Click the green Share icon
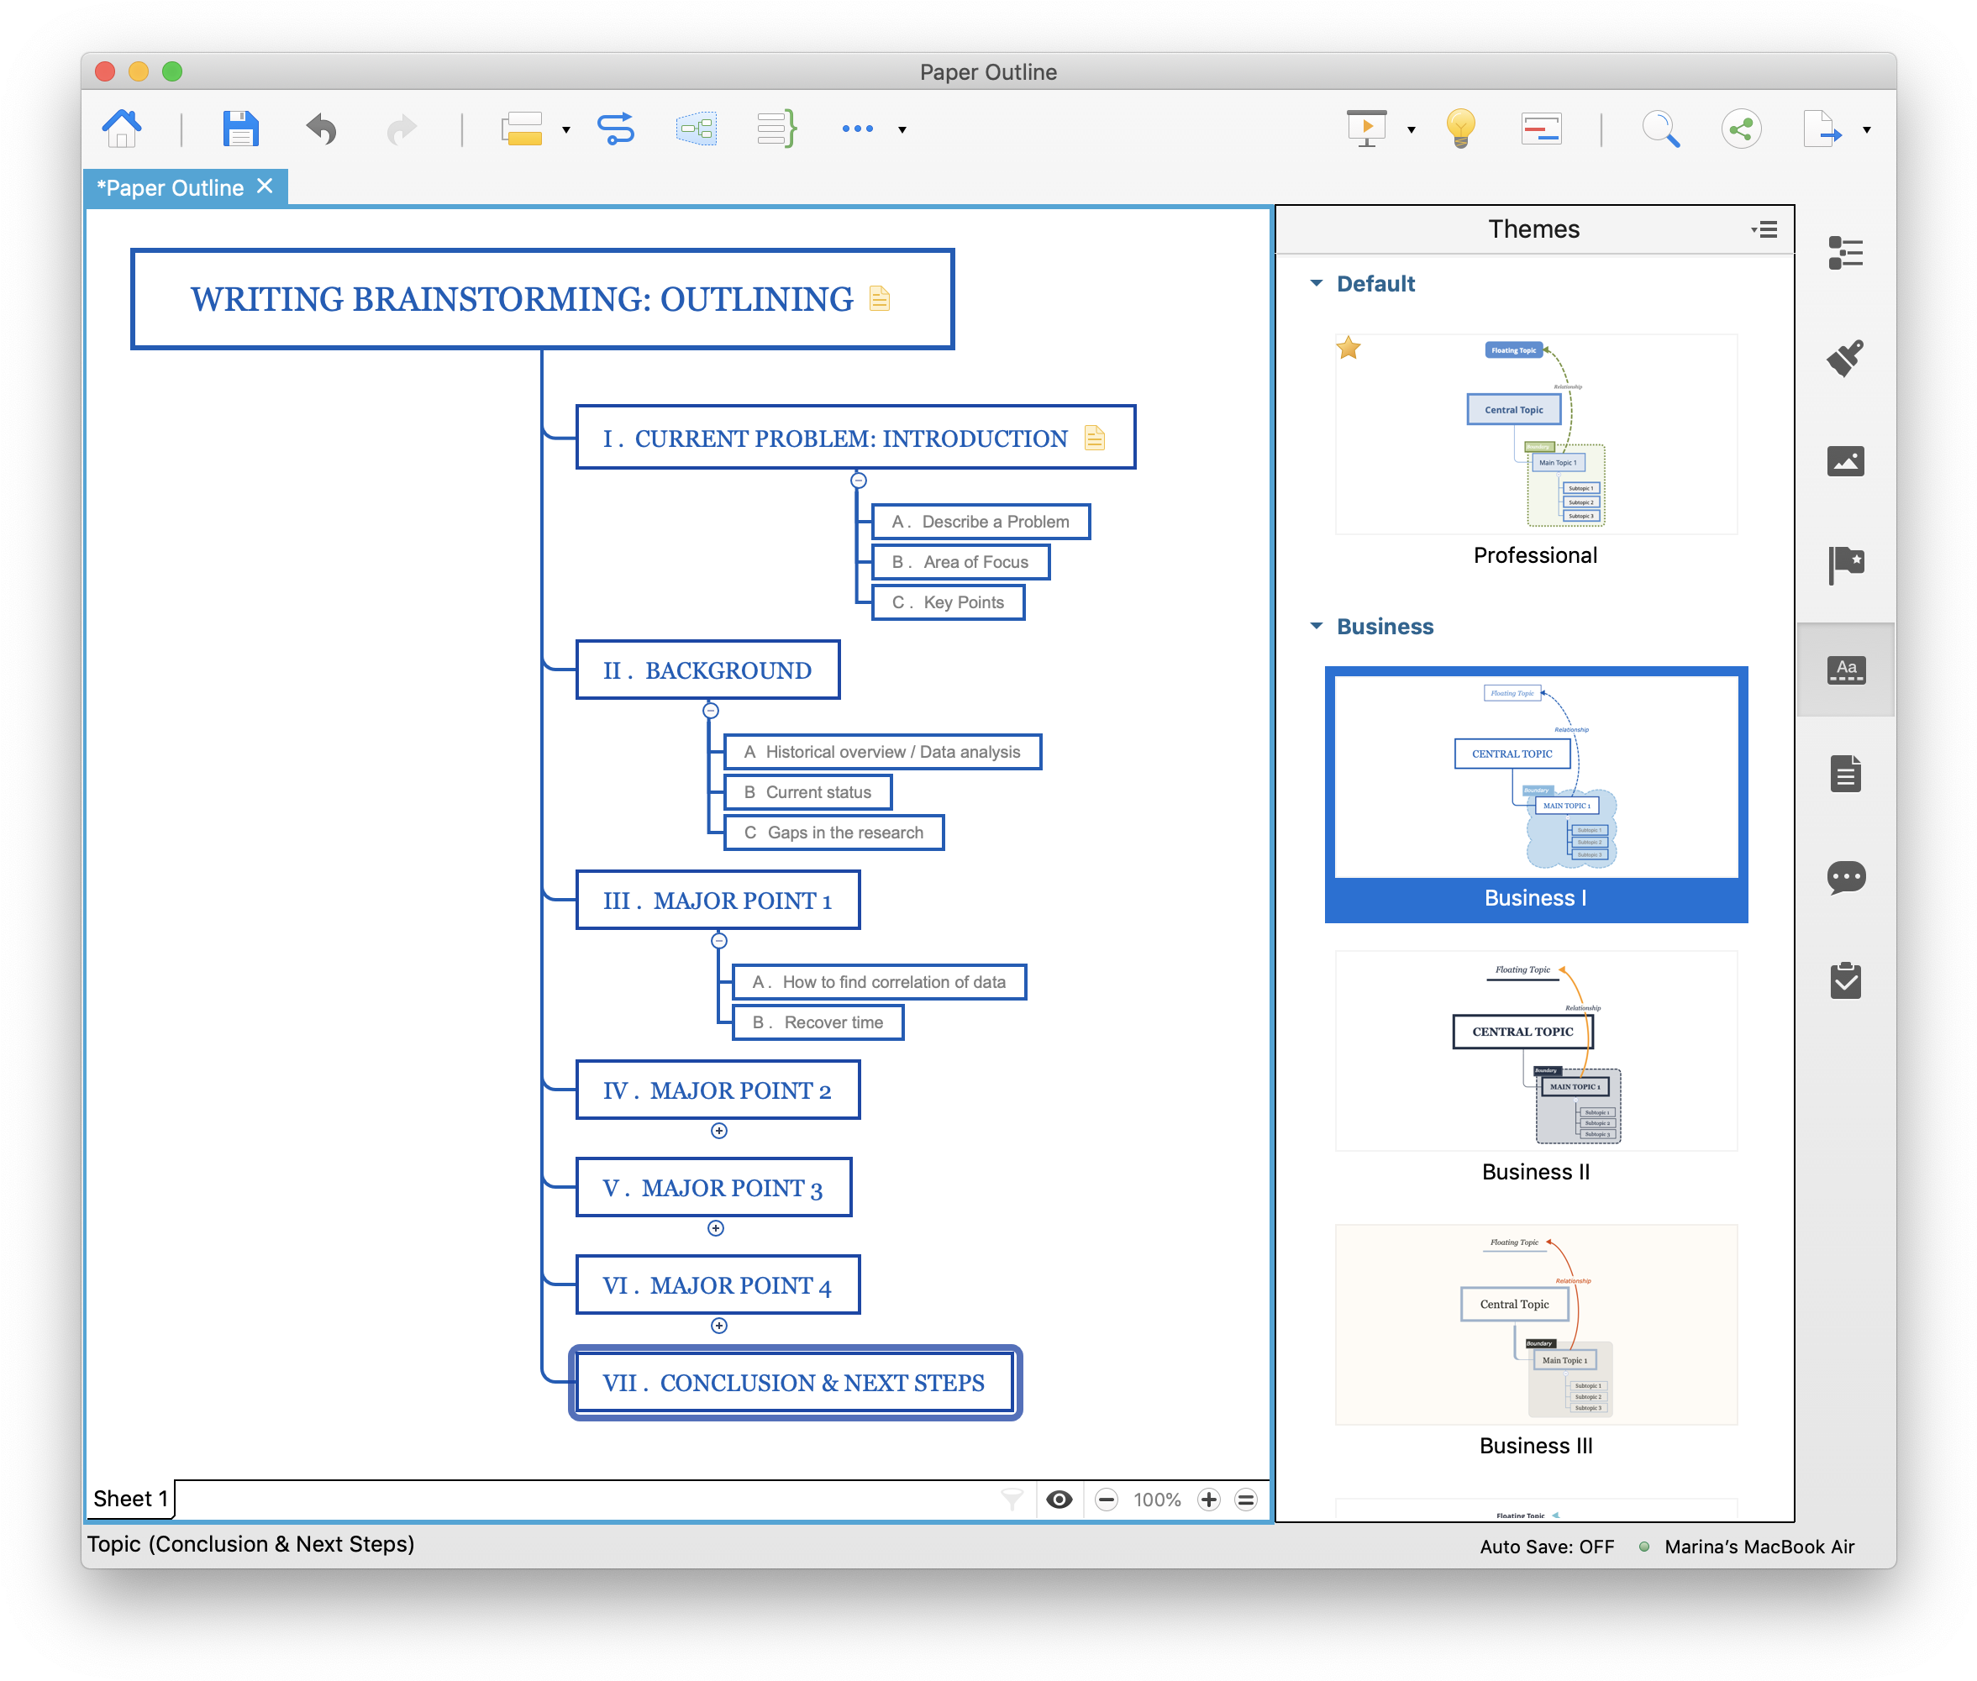The width and height of the screenshot is (1977, 1681). pyautogui.click(x=1741, y=129)
